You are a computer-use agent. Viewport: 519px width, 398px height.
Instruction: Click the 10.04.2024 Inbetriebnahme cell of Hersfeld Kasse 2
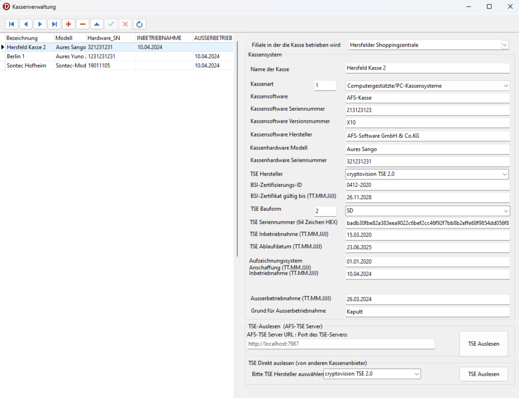point(164,47)
